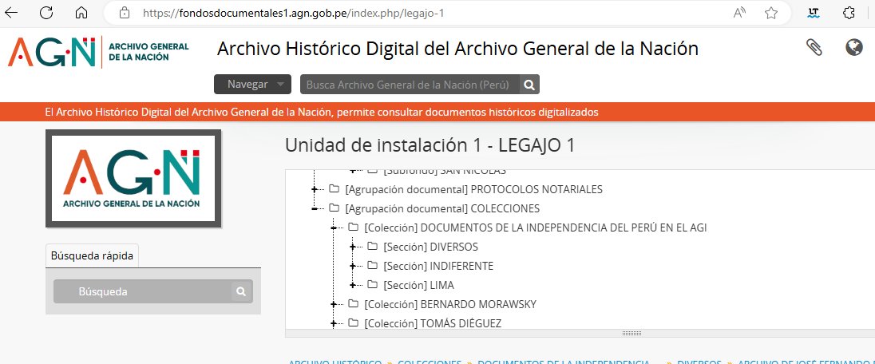Go back with browser back arrow

11,13
